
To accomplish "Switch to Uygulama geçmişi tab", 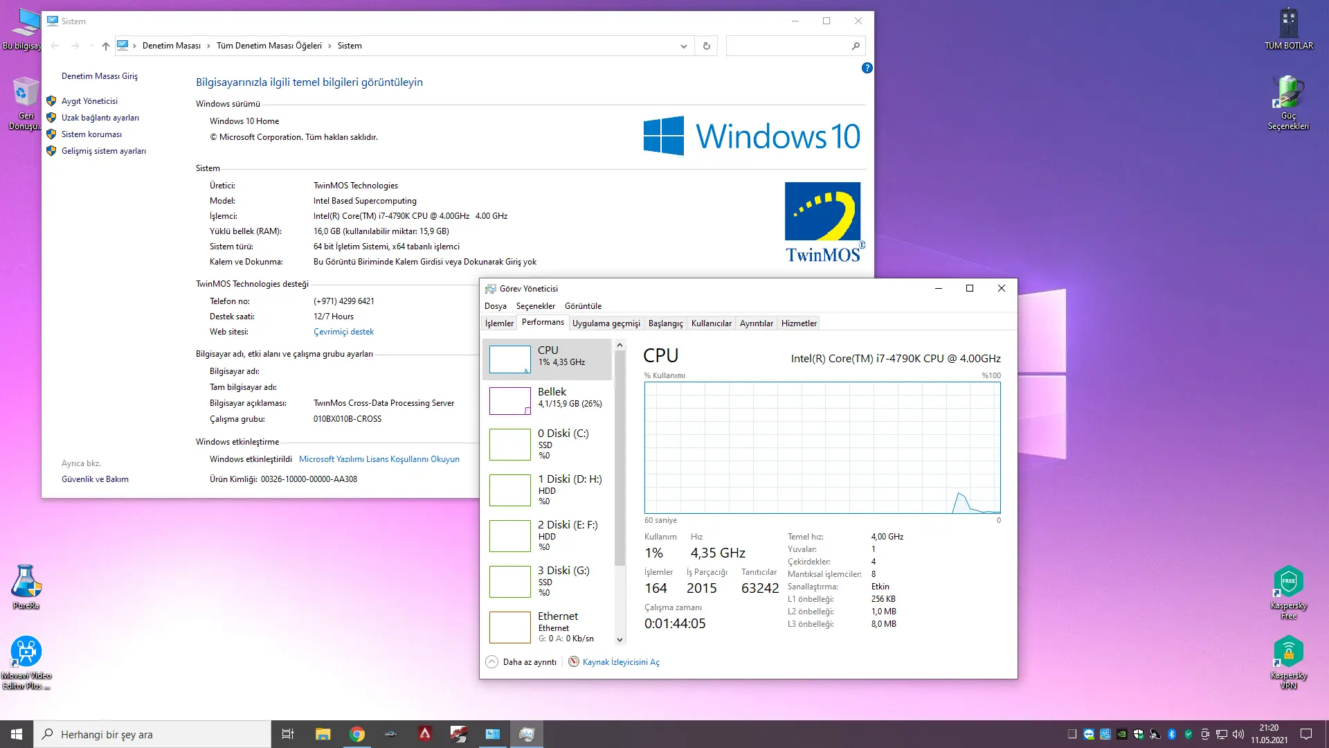I will pyautogui.click(x=606, y=323).
